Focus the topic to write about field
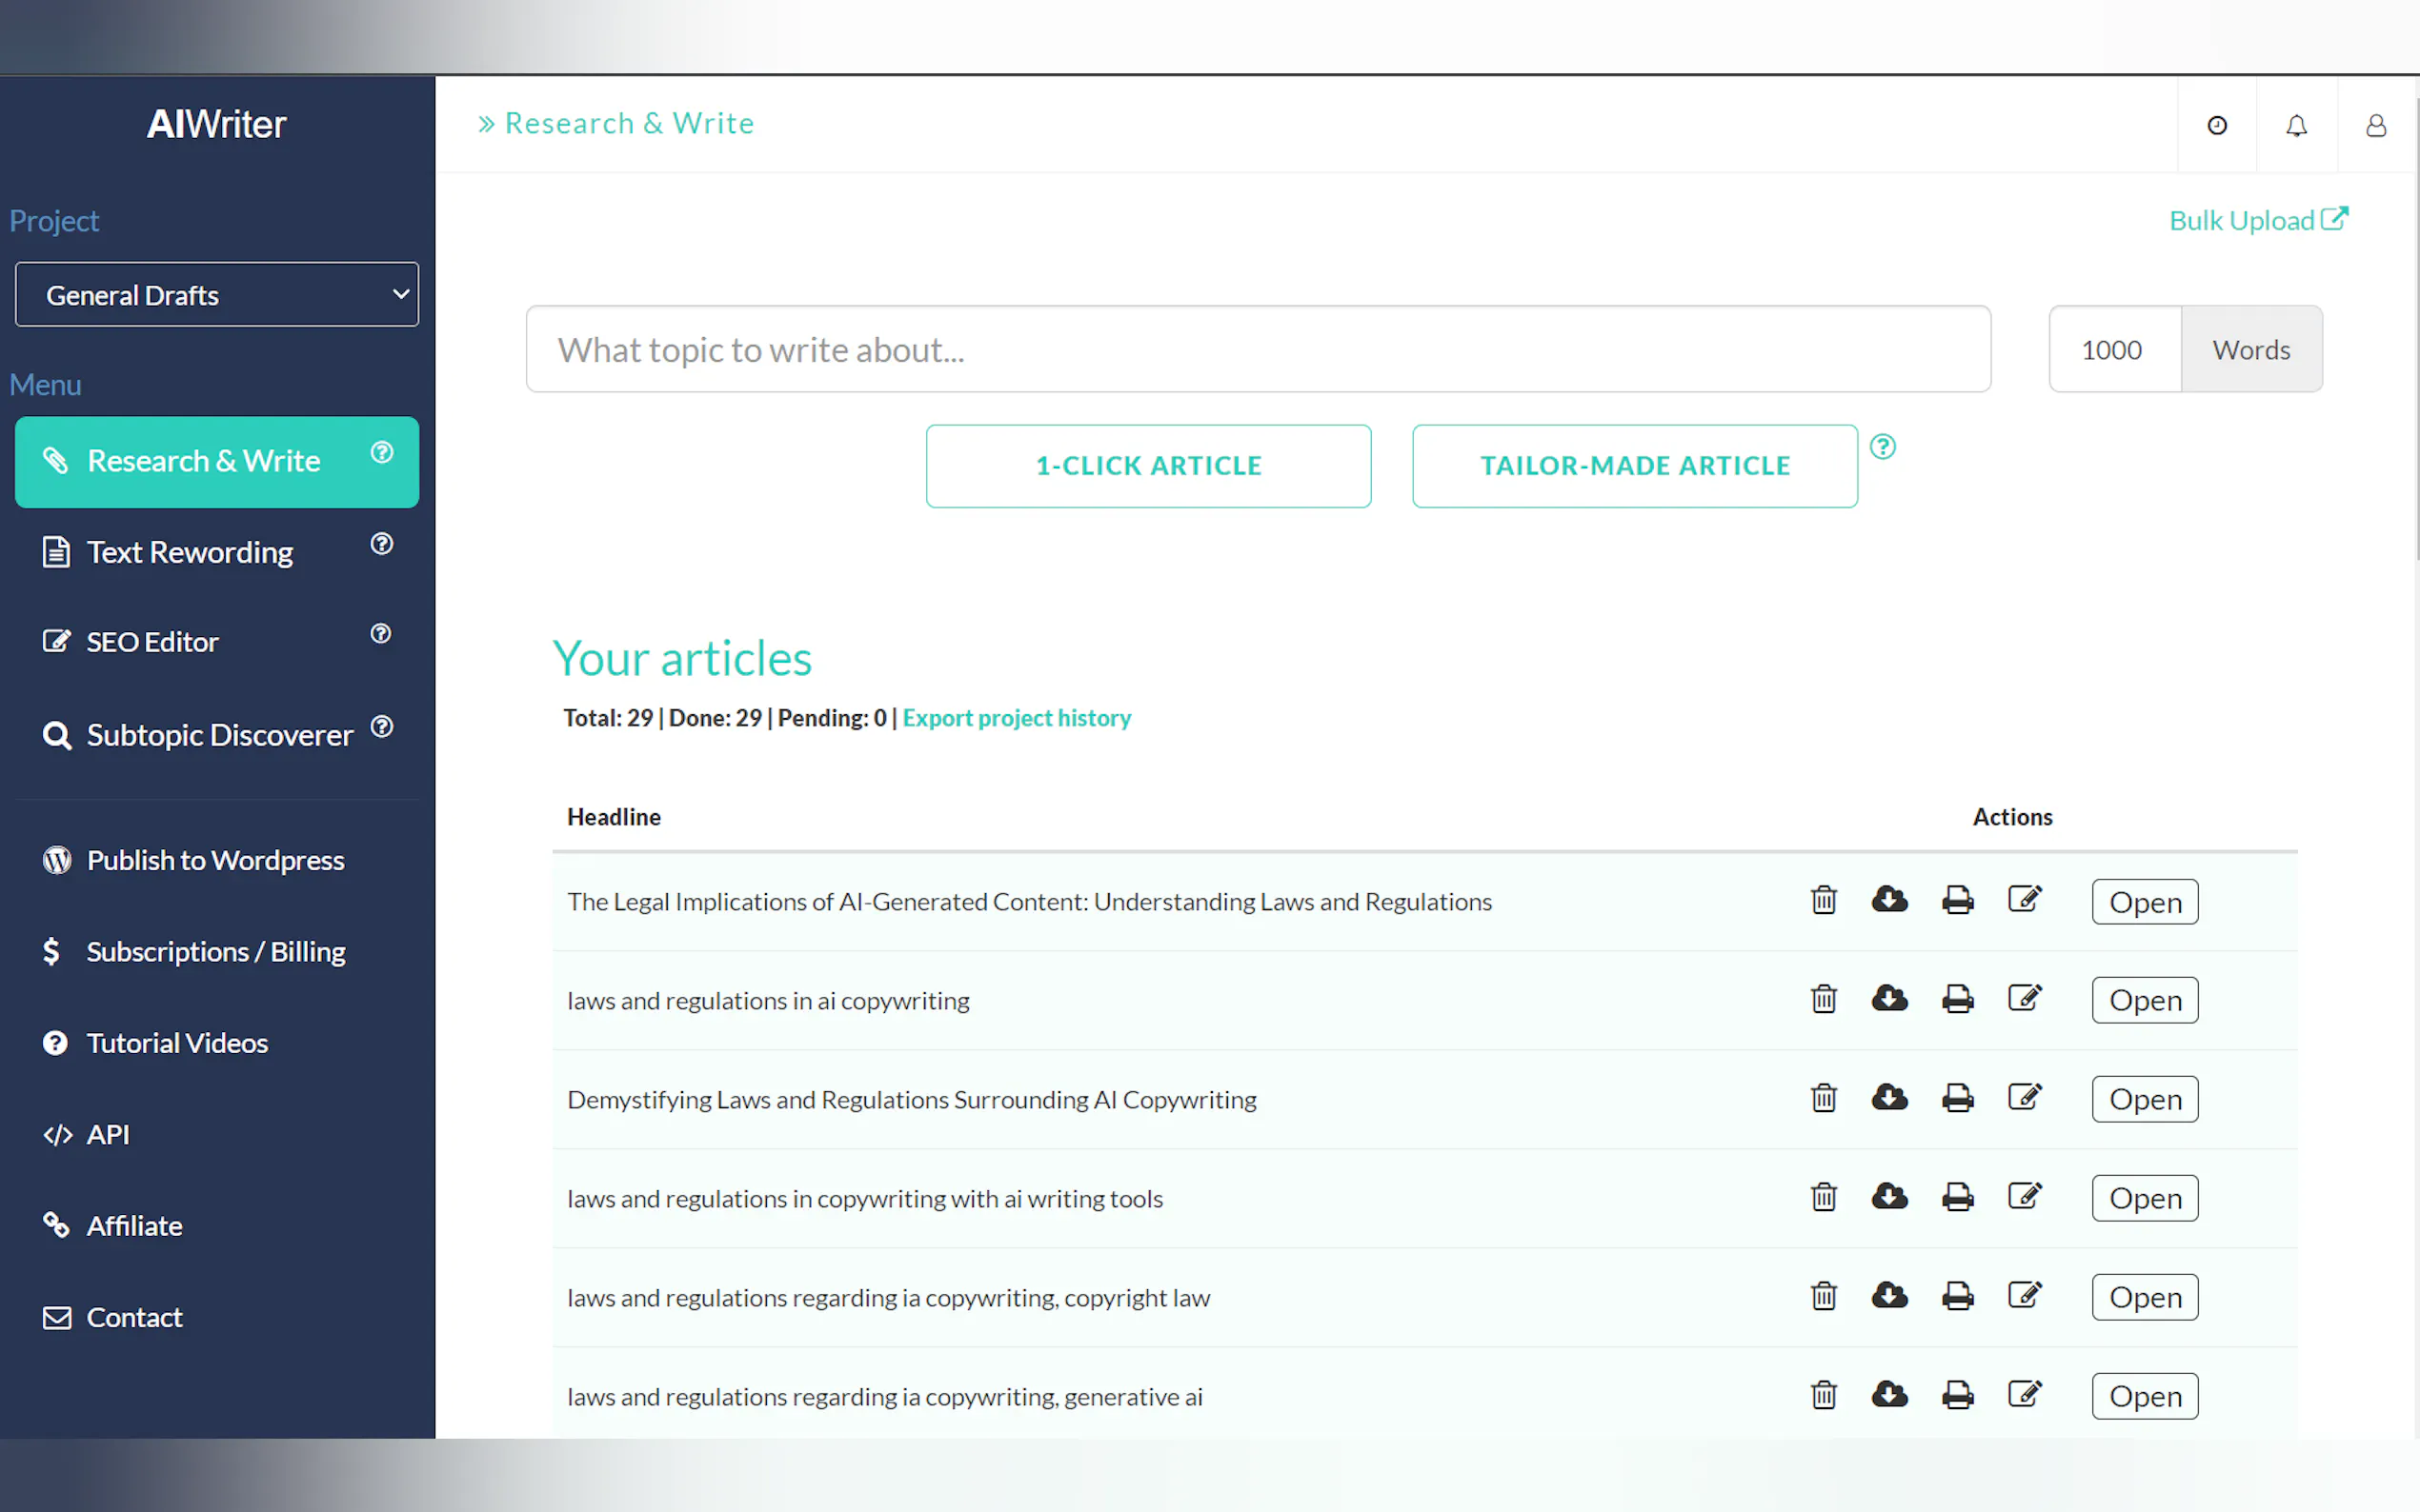This screenshot has height=1512, width=2420. (x=1258, y=350)
